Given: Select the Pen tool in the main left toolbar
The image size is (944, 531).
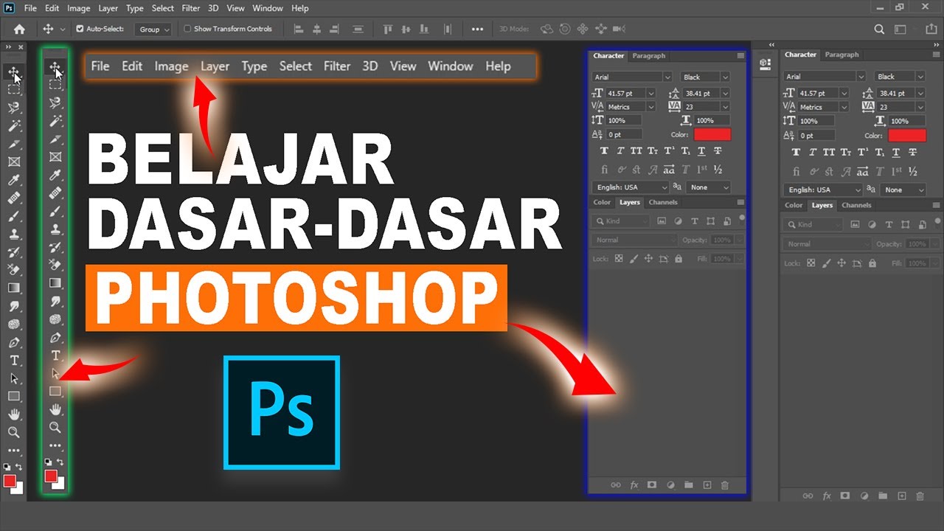Looking at the screenshot, I should pyautogui.click(x=13, y=342).
